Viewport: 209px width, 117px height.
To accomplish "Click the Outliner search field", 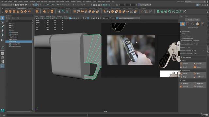I will 20,21.
